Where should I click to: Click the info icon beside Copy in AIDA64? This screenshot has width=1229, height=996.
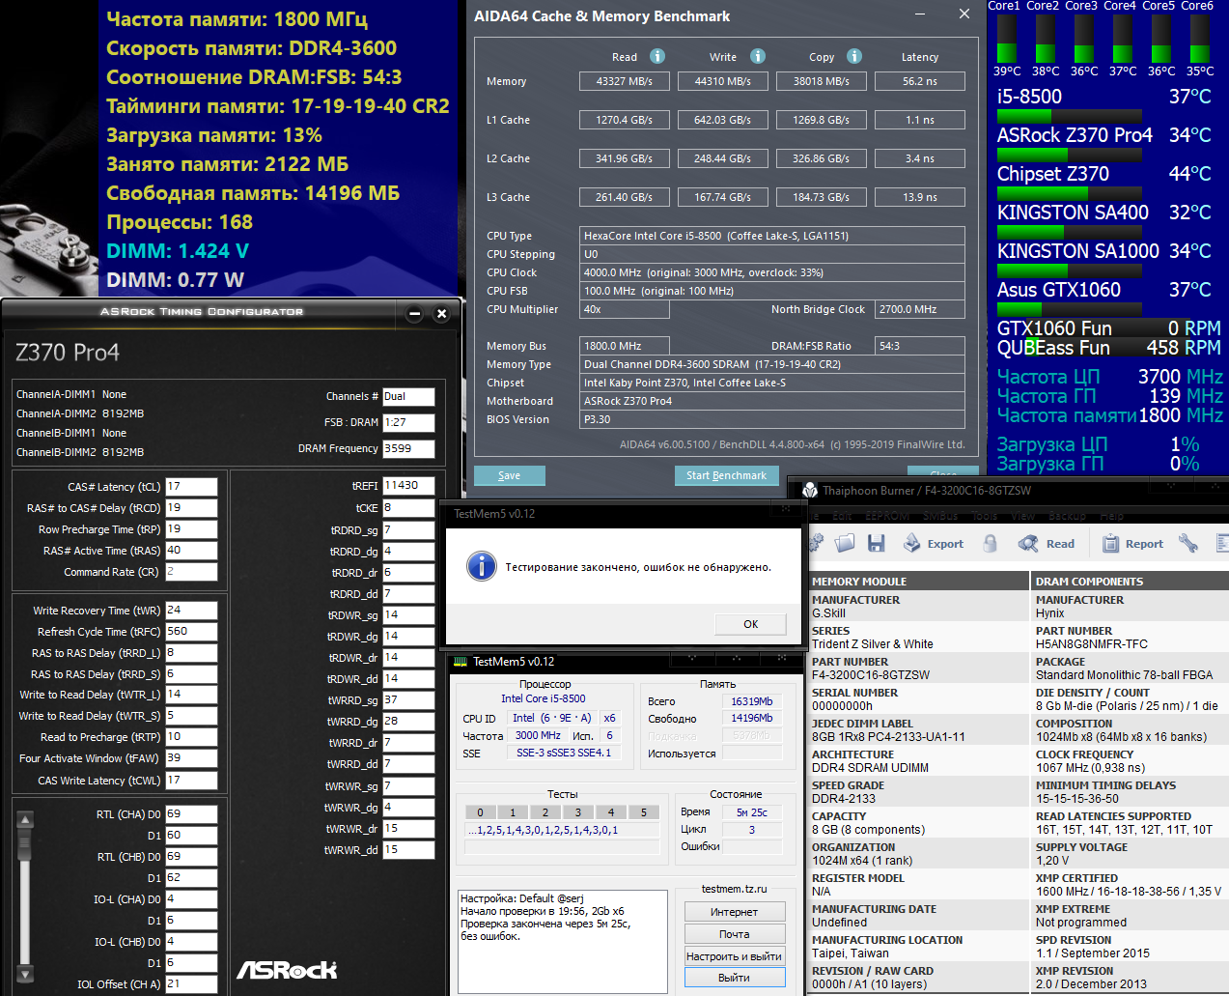(854, 56)
